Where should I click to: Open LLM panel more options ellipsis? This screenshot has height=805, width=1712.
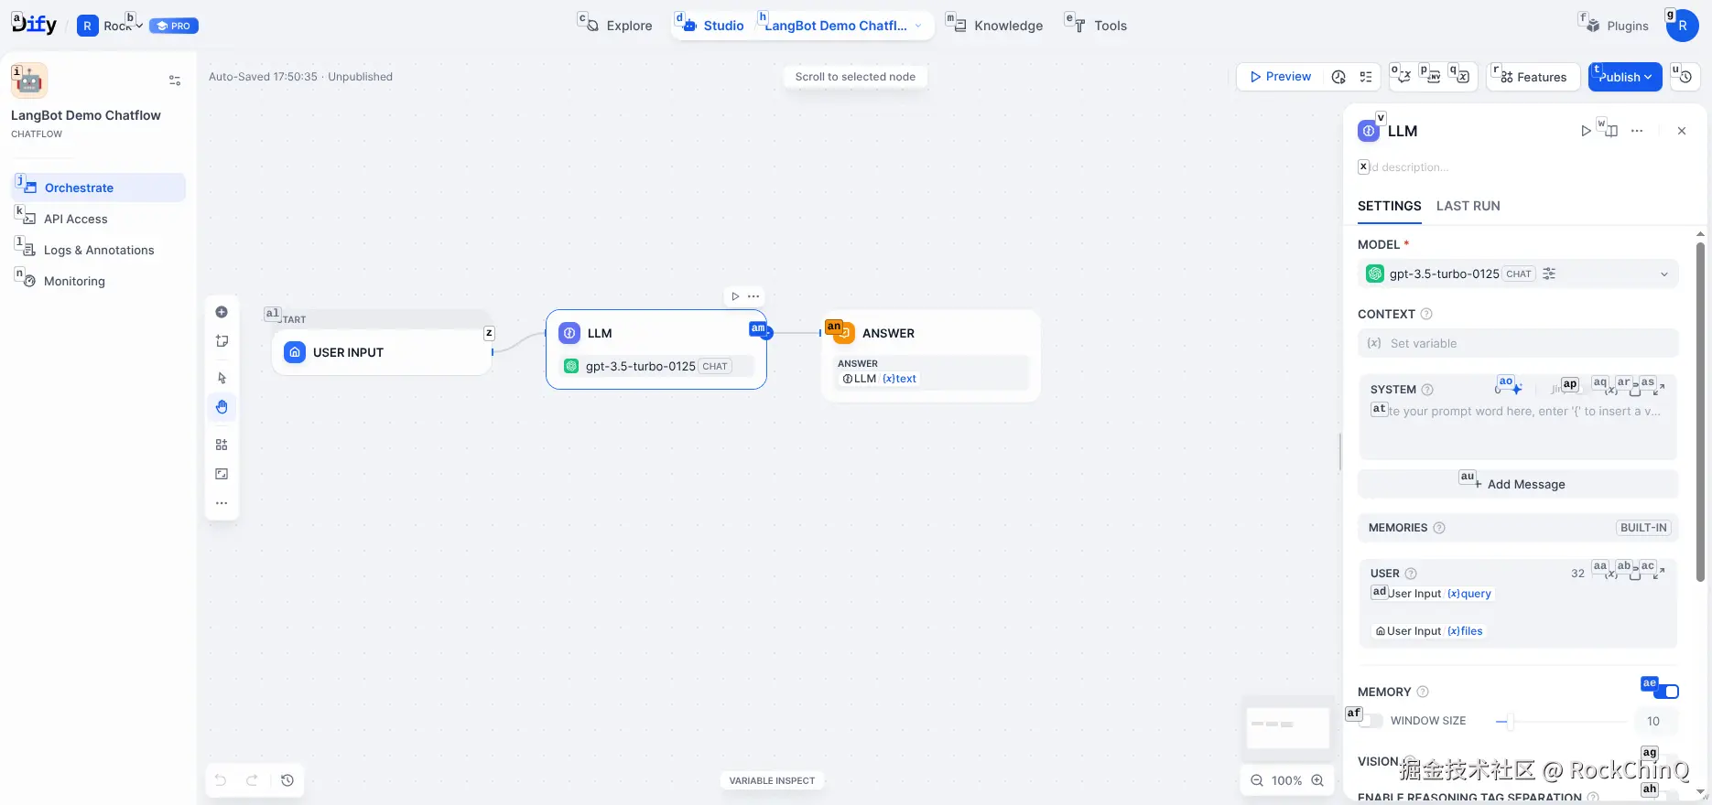tap(1637, 131)
